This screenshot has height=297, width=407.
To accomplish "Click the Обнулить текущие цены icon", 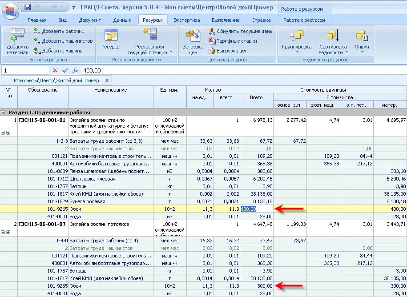I will pos(212,31).
